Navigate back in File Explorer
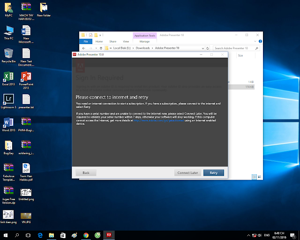 [83, 48]
